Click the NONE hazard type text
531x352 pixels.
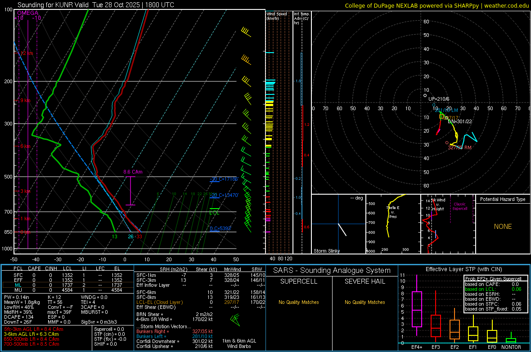click(503, 227)
